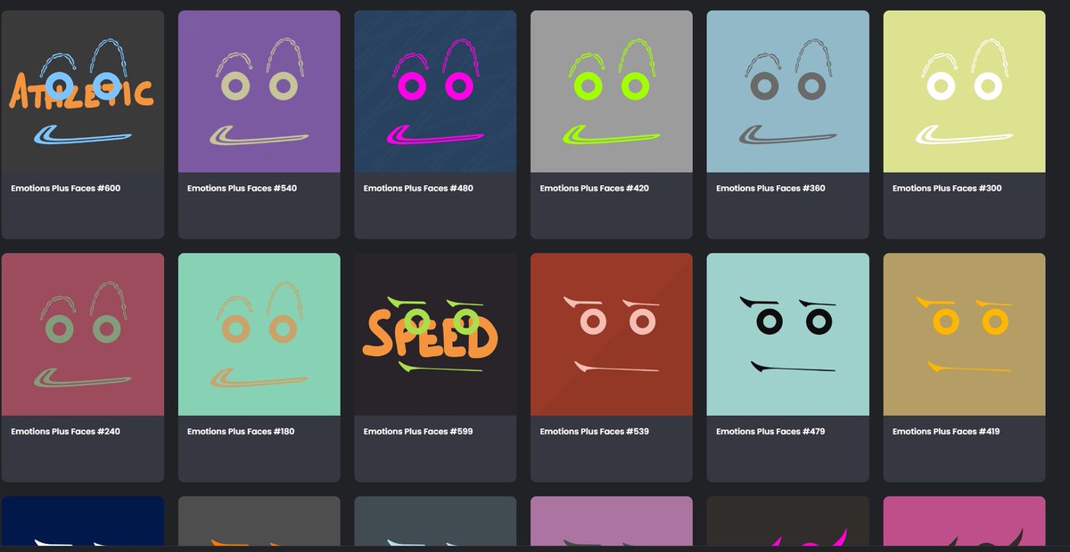1070x552 pixels.
Task: Open the Emotions Plus Faces #419 thumbnail
Action: pos(965,335)
